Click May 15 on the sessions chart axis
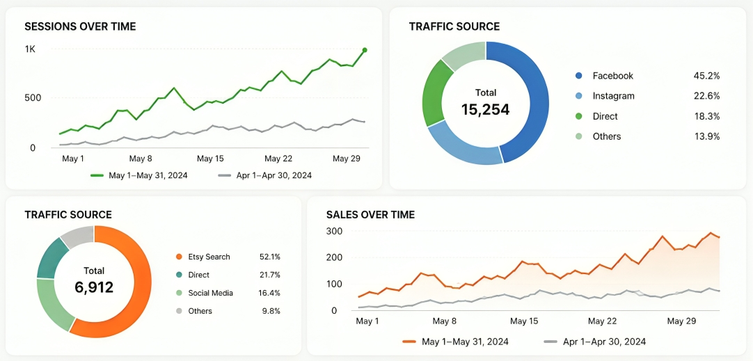Viewport: 753px width, 361px height. 210,159
